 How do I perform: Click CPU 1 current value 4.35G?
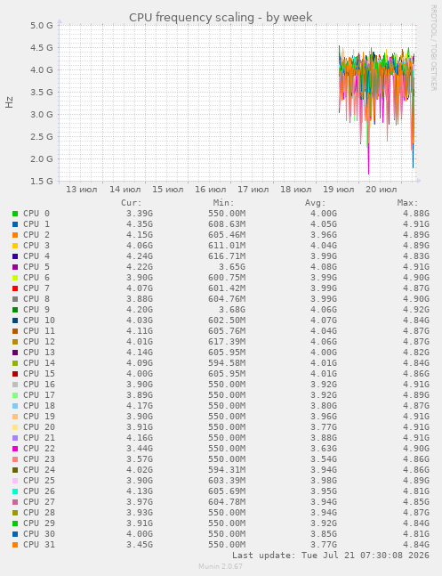click(140, 224)
